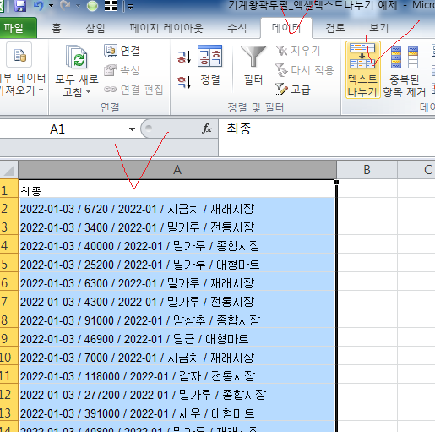Click the 연결 편집 button

coord(133,90)
